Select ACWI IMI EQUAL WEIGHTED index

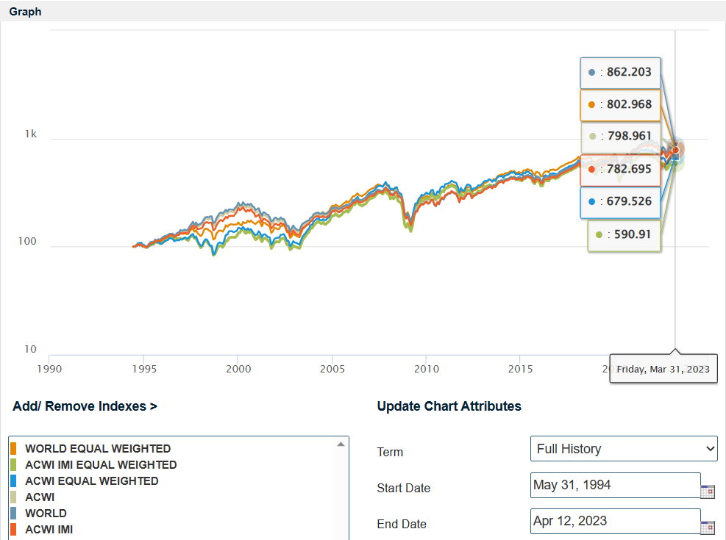pos(101,465)
